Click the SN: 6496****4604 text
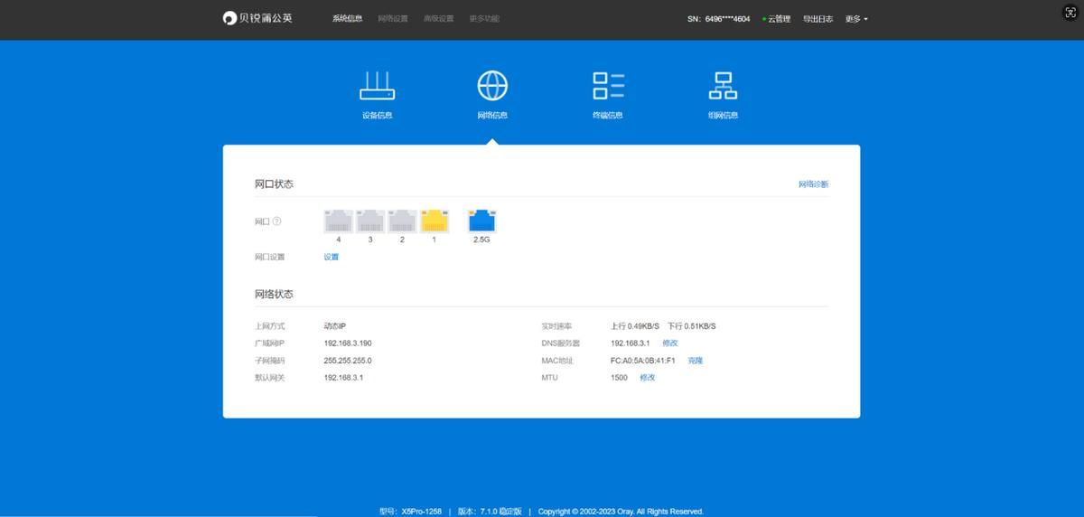1084x517 pixels. tap(718, 19)
